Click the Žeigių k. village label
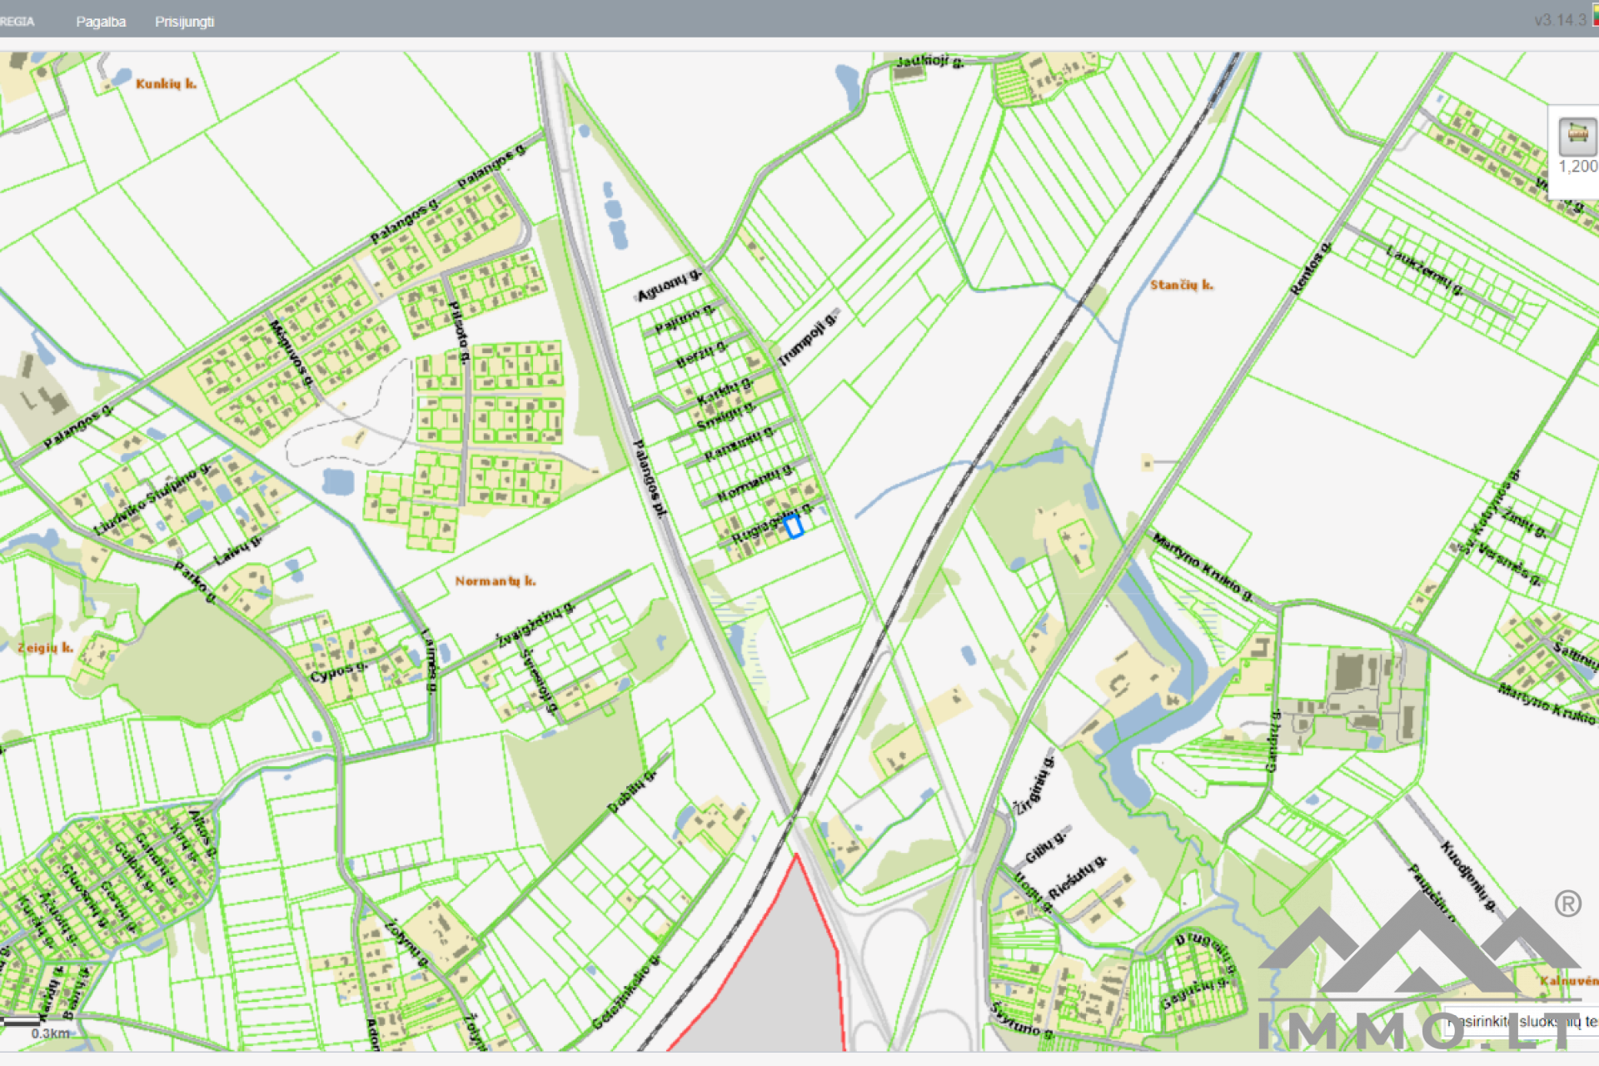The width and height of the screenshot is (1599, 1066). click(x=45, y=647)
